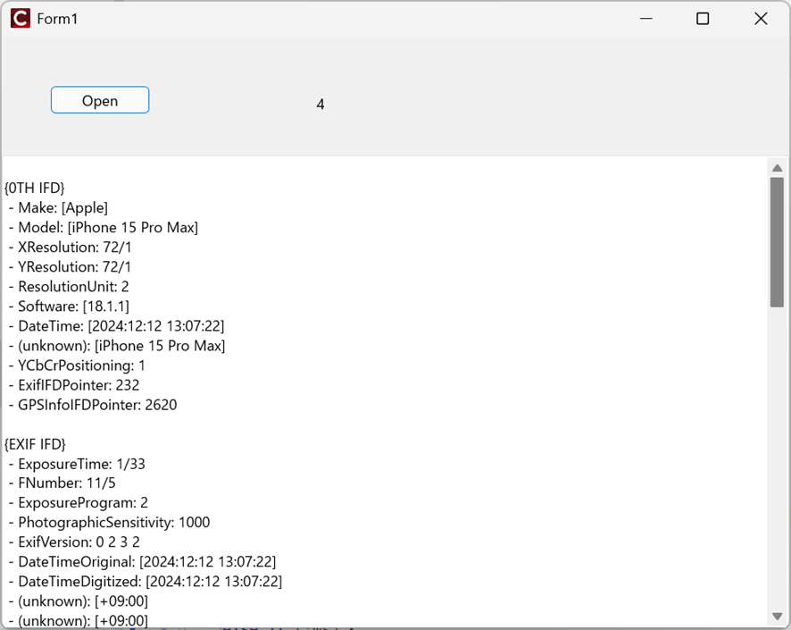
Task: Click the {EXIF IFD} header line
Action: pyautogui.click(x=36, y=444)
